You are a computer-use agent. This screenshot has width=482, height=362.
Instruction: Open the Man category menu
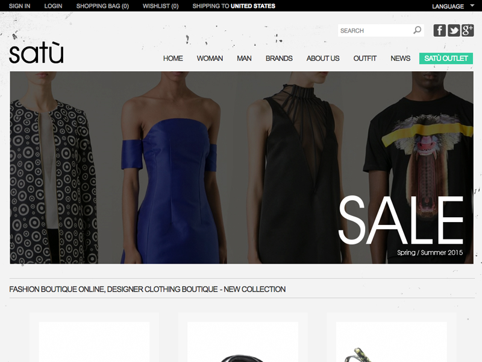pos(244,59)
